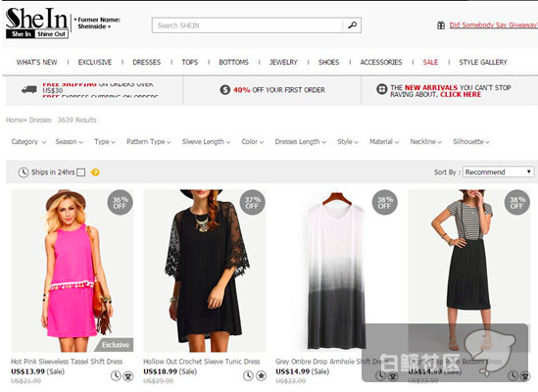This screenshot has height=392, width=538.
Task: Expand the Neckline filter dropdown
Action: [x=426, y=142]
